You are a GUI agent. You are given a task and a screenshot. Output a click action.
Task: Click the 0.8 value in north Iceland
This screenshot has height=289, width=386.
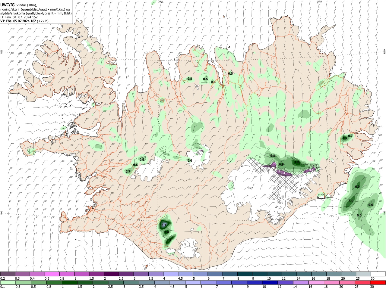pyautogui.click(x=190, y=79)
